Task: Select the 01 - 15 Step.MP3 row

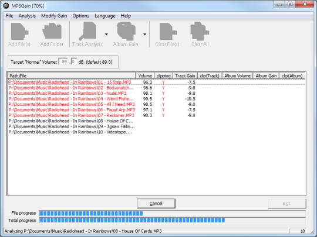Action: click(157, 82)
